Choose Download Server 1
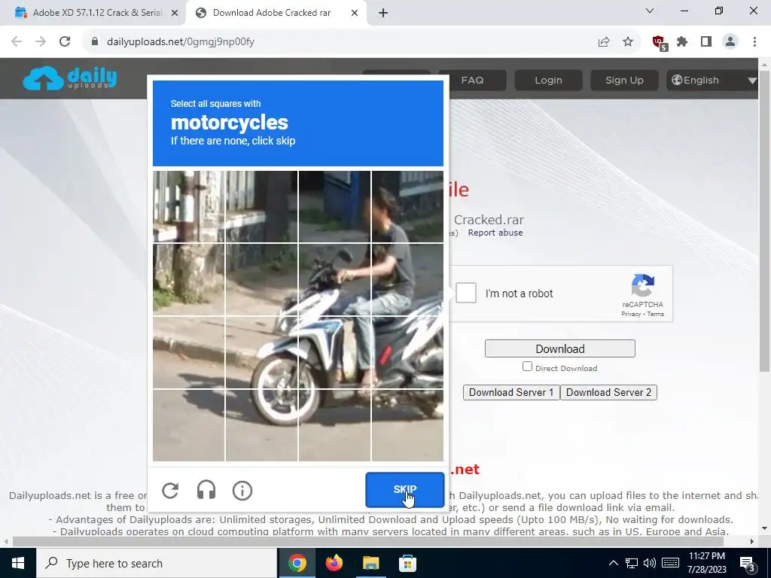771x578 pixels. coord(511,392)
